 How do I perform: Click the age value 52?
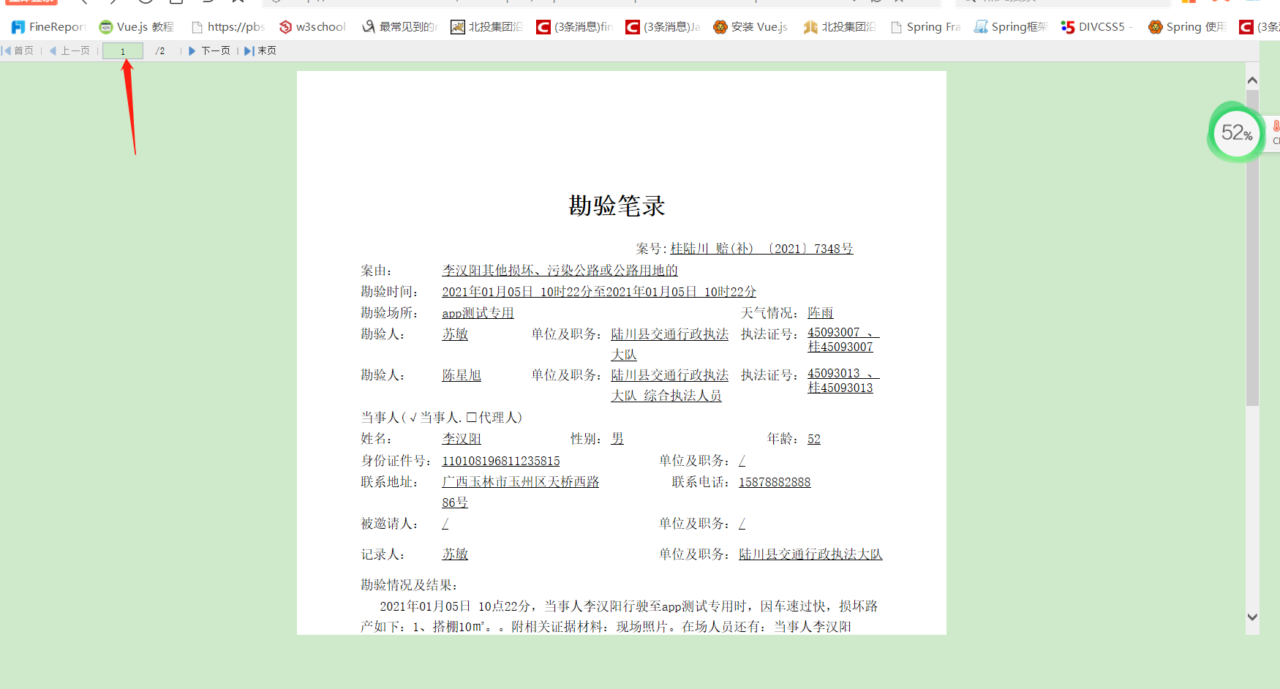point(814,439)
